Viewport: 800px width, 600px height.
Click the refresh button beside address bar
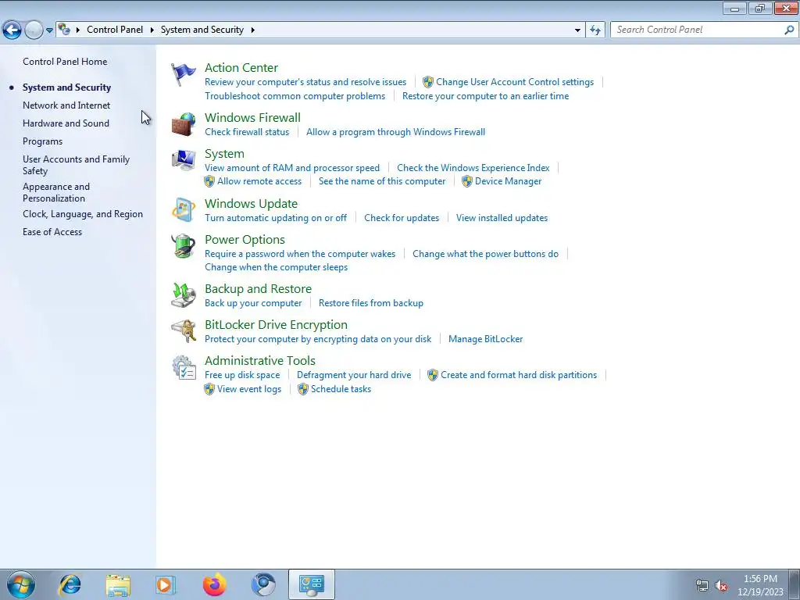pos(595,30)
